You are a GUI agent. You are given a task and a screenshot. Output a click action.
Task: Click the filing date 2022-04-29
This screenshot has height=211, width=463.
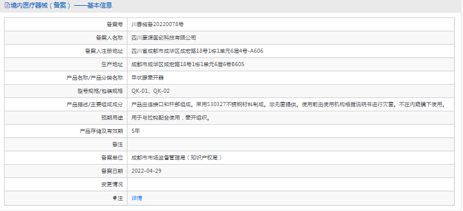click(x=147, y=171)
